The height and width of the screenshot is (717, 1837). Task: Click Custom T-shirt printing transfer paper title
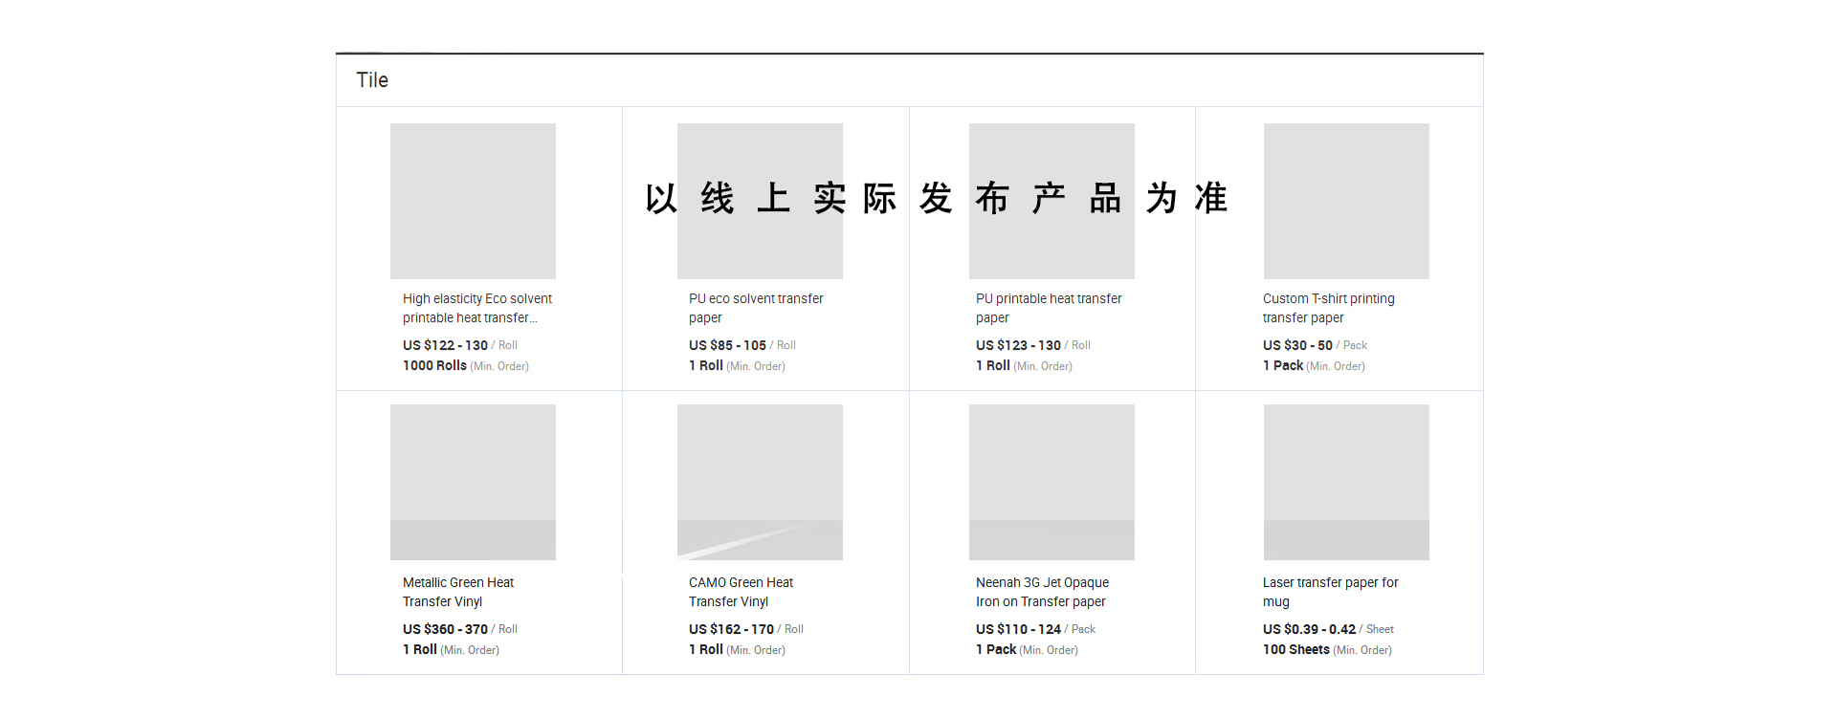coord(1329,308)
